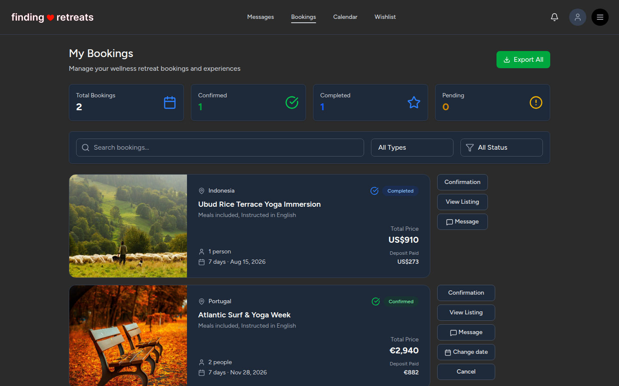Click the Atlantic Surf & Yoga Week title
This screenshot has width=619, height=386.
tap(244, 315)
